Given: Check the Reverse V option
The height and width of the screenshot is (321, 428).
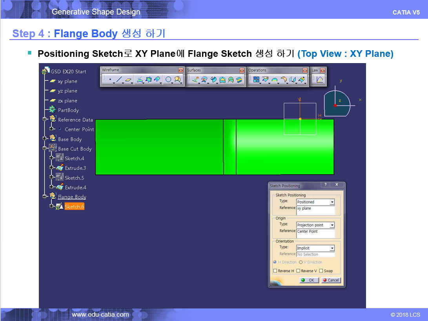Looking at the screenshot, I should click(298, 271).
